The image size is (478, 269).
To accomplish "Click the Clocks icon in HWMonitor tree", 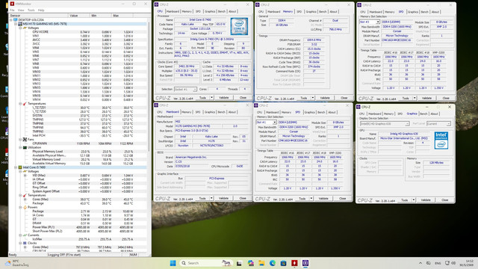I will click(x=25, y=243).
